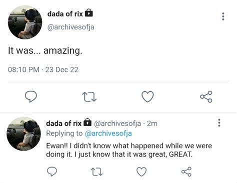Like the "Ewan!!" reply tweet
Viewport: 237px width, 183px height.
141,172
